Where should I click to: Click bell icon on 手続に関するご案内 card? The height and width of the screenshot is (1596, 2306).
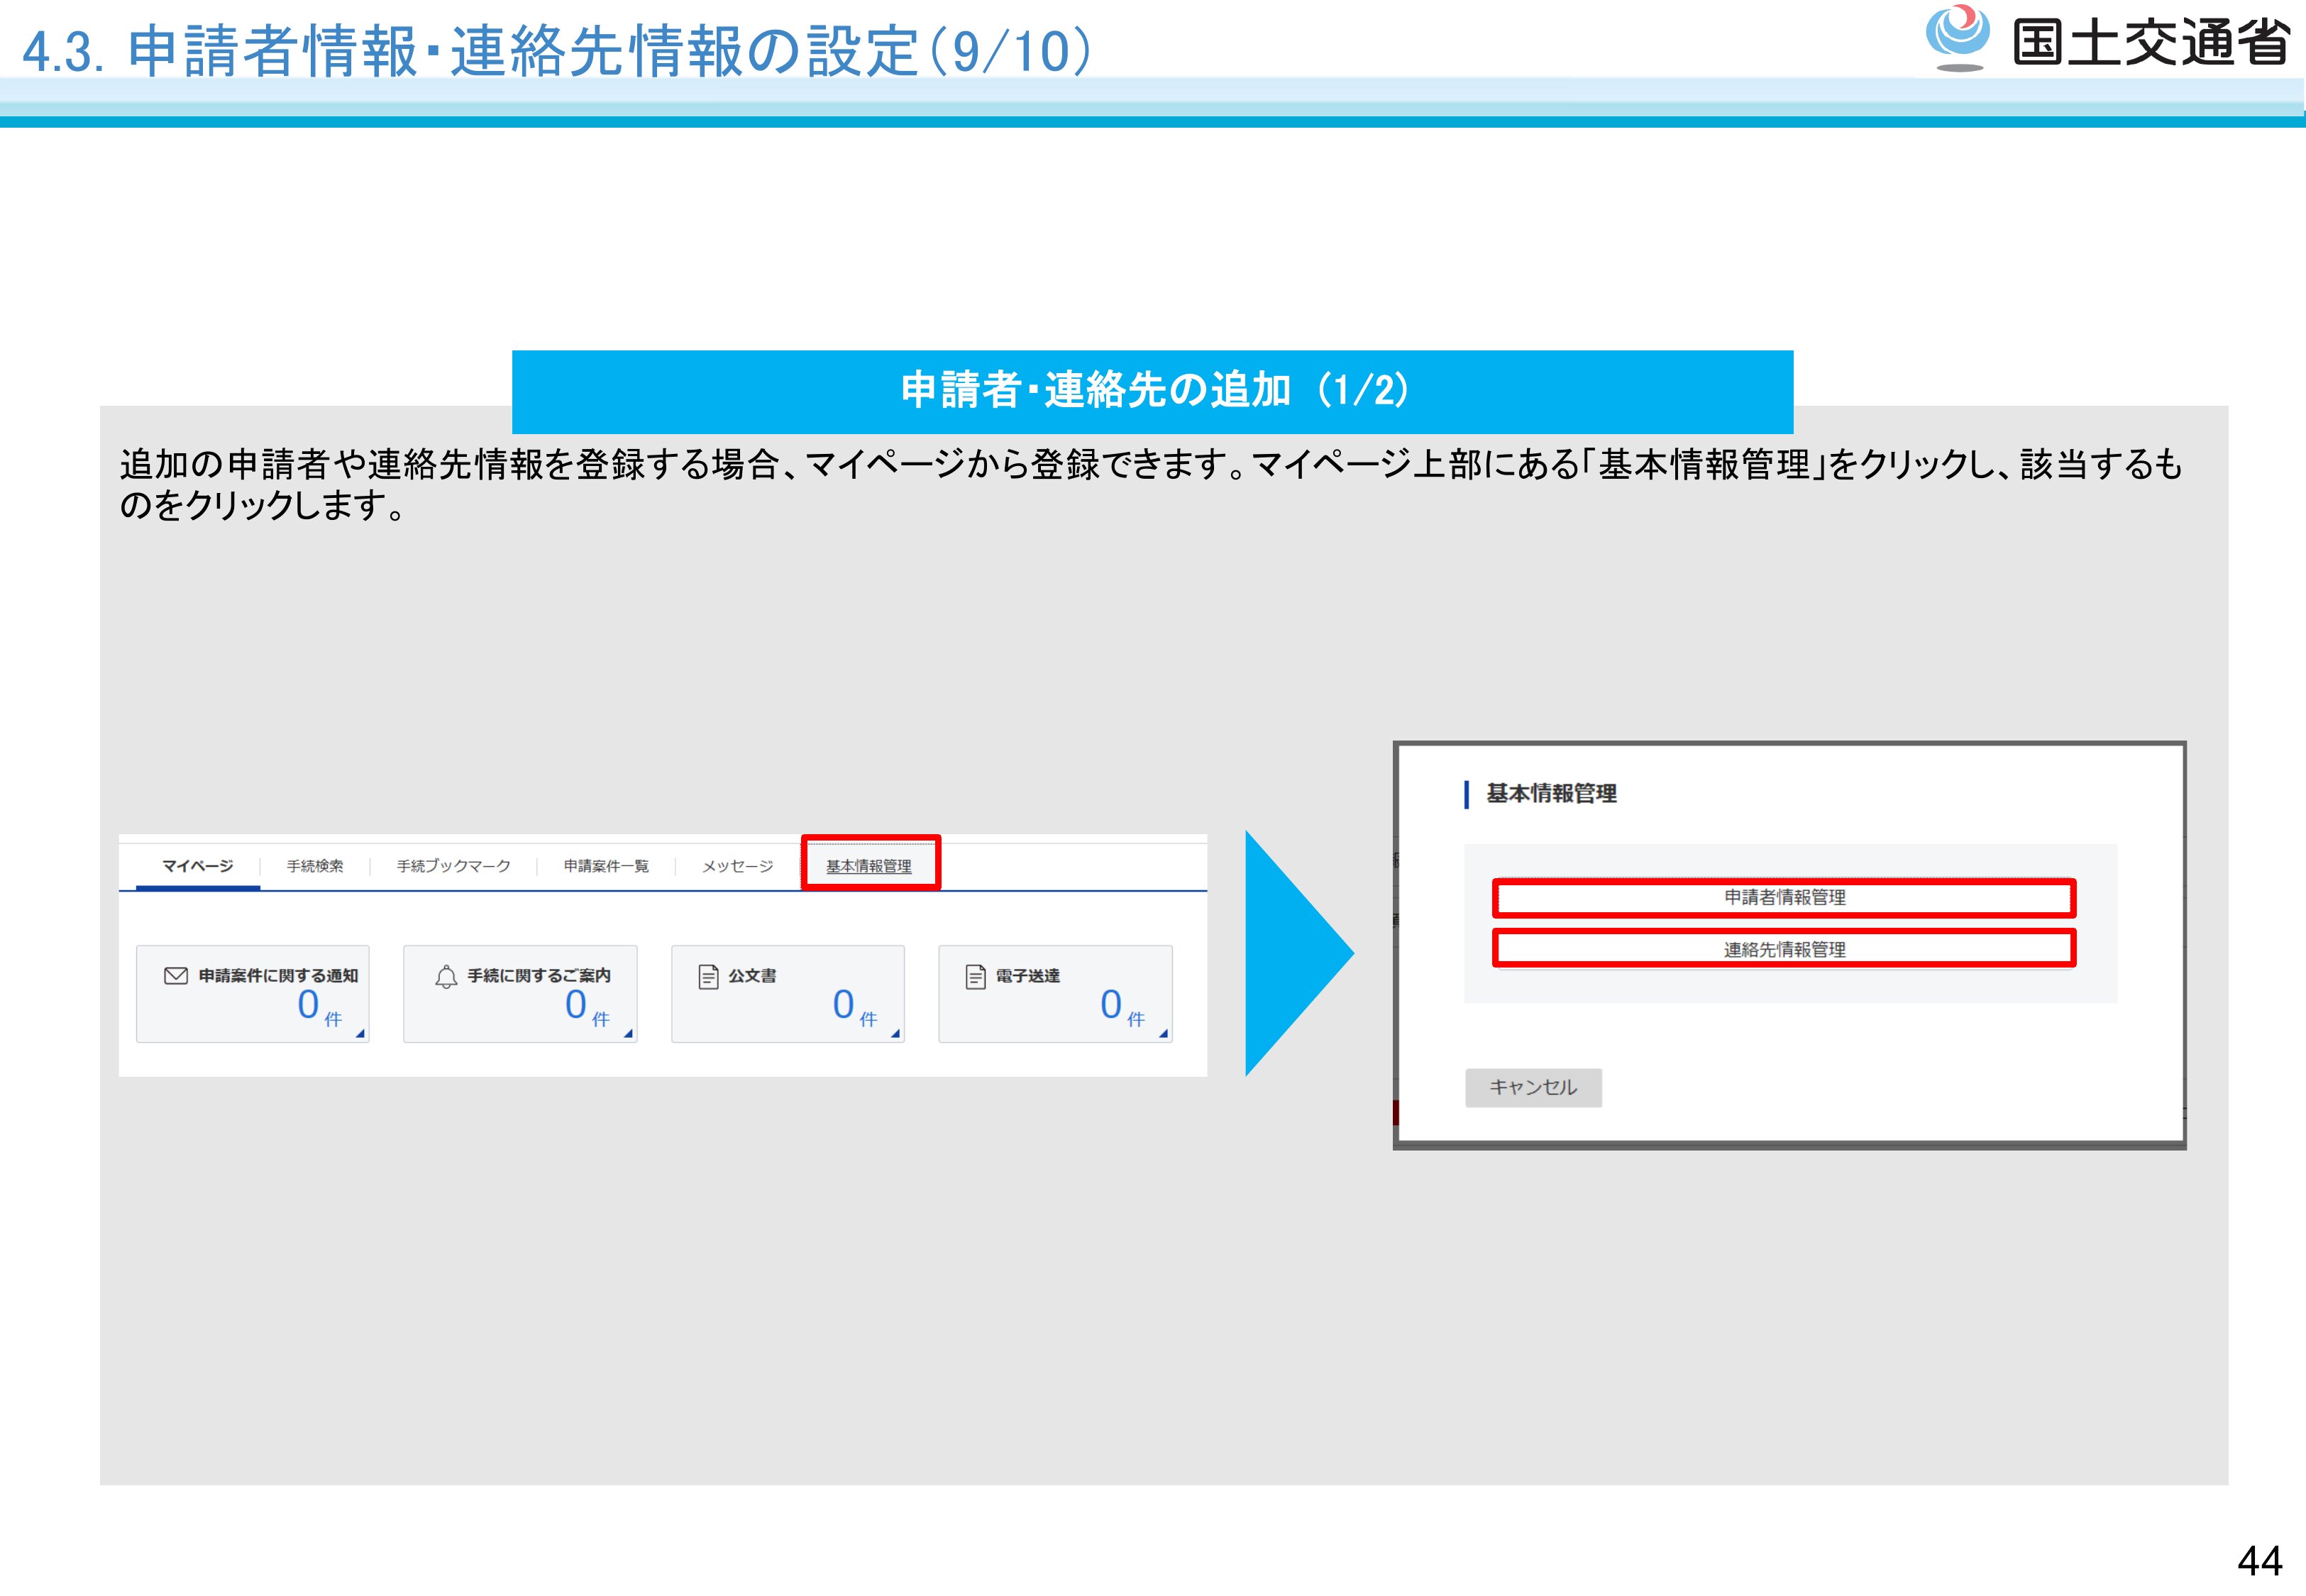pyautogui.click(x=446, y=977)
